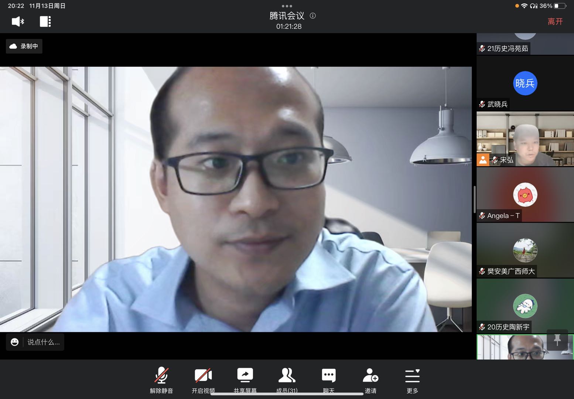Unmute microphone with 解除静音

[161, 380]
